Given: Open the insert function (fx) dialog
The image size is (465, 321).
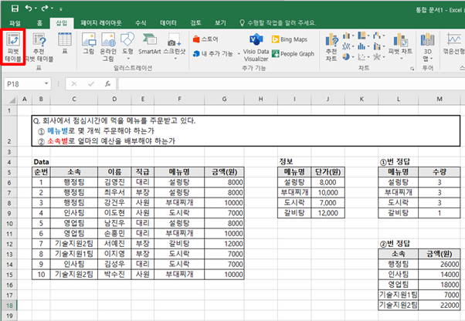Looking at the screenshot, I should click(107, 84).
